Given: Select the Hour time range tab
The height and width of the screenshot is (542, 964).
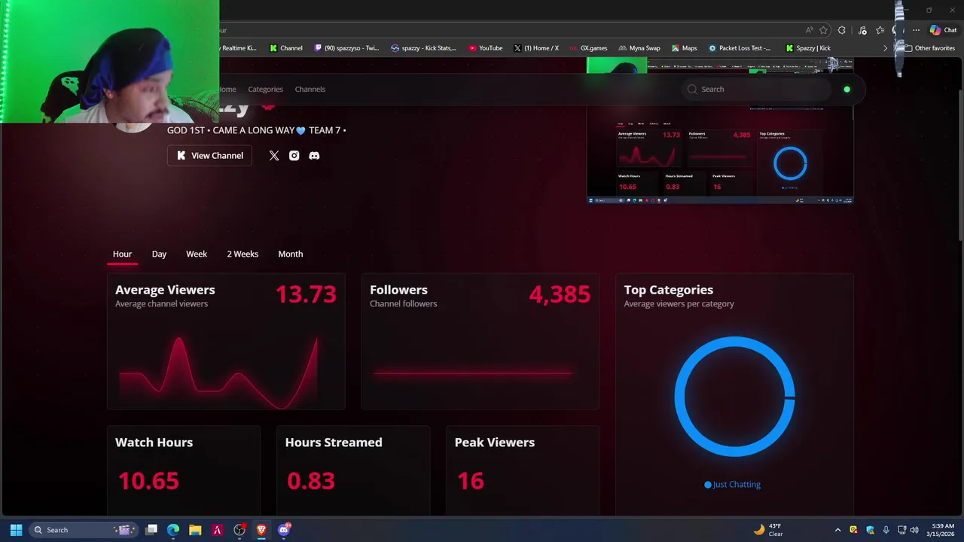Looking at the screenshot, I should pyautogui.click(x=122, y=254).
